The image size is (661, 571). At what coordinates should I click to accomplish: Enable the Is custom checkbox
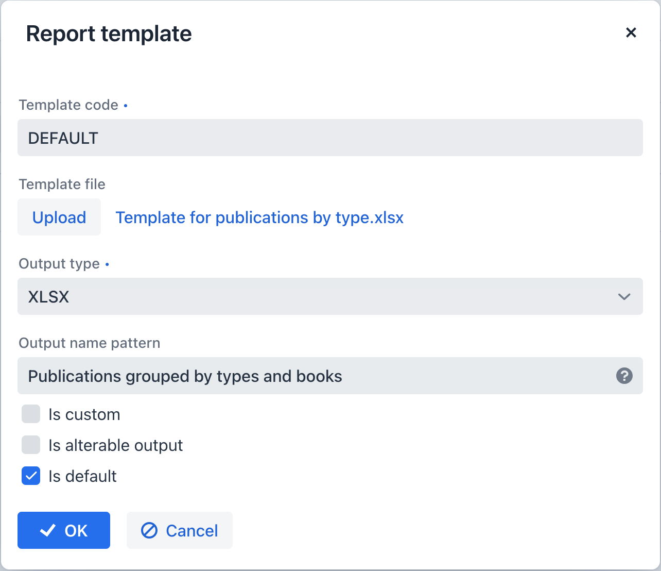[x=30, y=414]
